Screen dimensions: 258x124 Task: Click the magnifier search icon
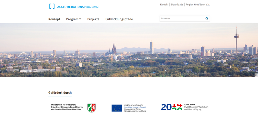pos(207,19)
